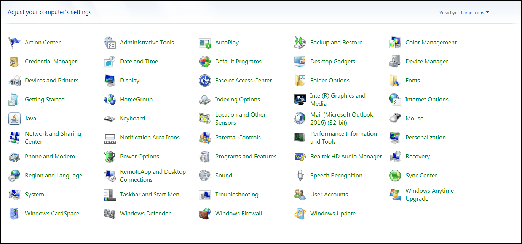This screenshot has width=522, height=244.
Task: Open the HomeGroup spheres icon
Action: pyautogui.click(x=110, y=100)
